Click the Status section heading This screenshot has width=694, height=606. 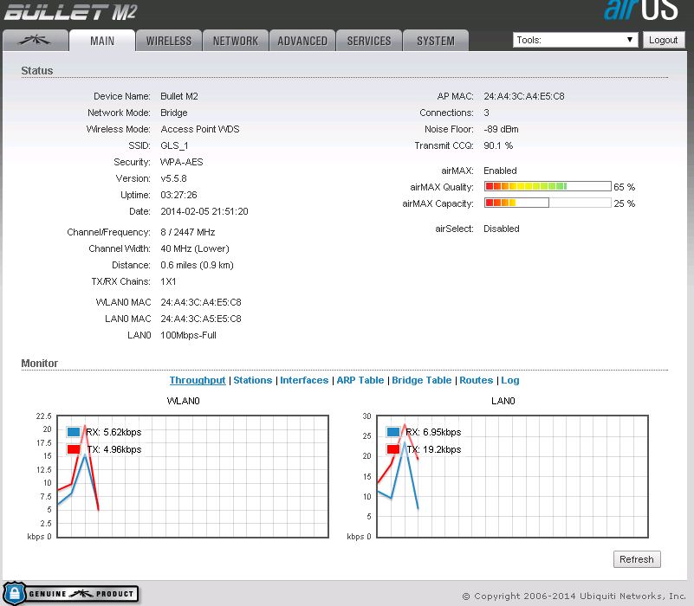pyautogui.click(x=37, y=70)
